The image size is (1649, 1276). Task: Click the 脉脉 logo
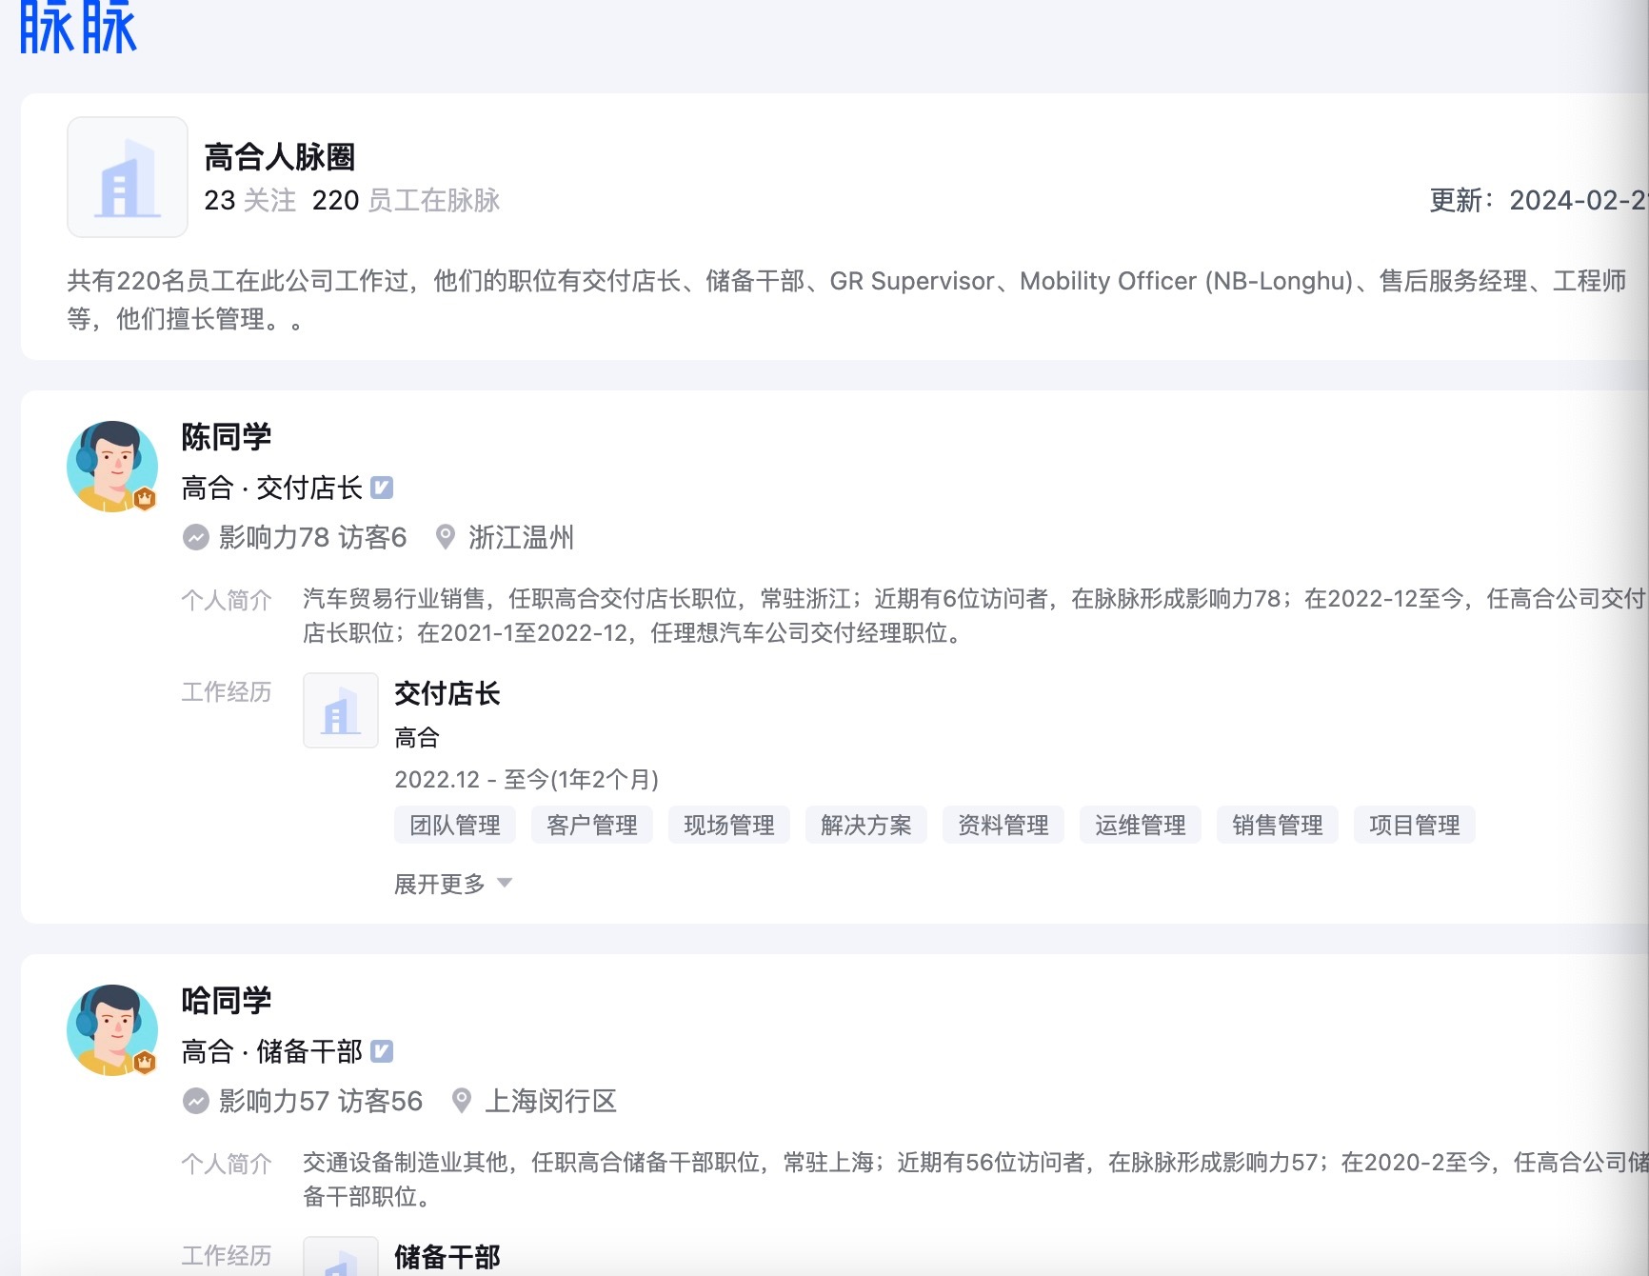79,27
